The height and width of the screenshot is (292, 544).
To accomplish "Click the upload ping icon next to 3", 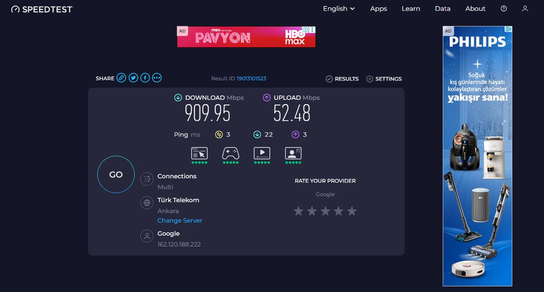I will tap(295, 134).
